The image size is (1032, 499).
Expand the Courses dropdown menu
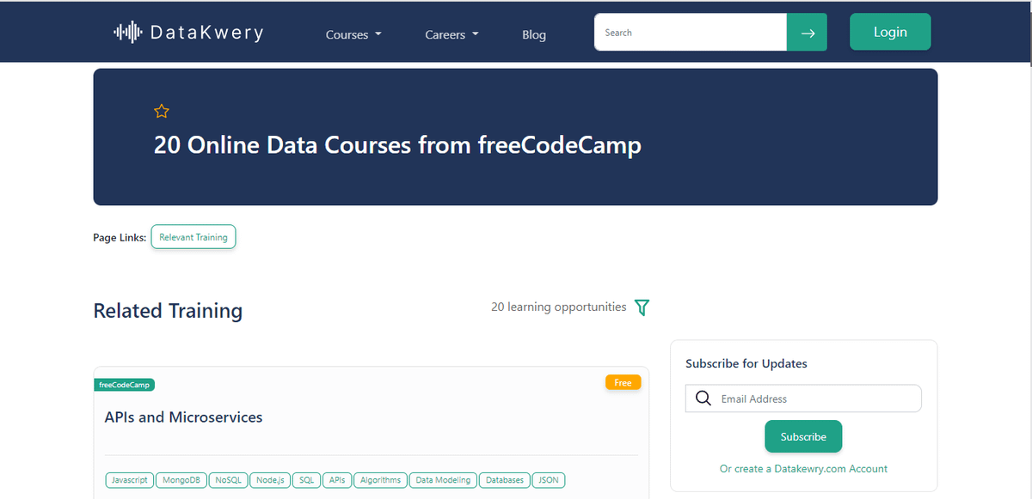click(x=353, y=35)
